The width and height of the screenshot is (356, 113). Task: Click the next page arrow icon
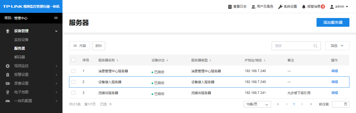pos(302,104)
